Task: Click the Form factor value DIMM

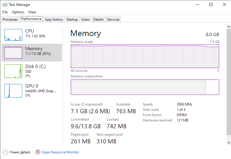Action: 182,115
